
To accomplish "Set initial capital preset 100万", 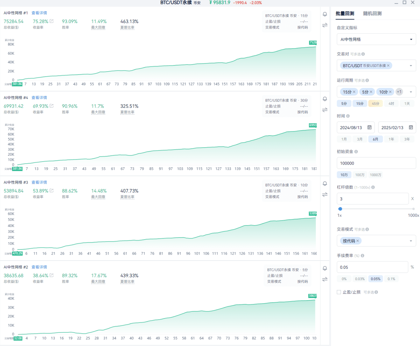I will 360,175.
